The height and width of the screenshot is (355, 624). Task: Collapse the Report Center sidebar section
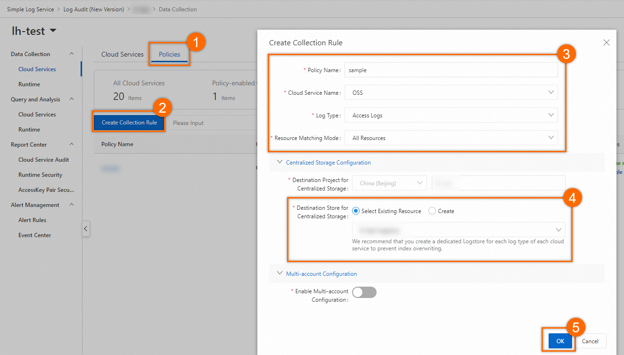tap(72, 145)
